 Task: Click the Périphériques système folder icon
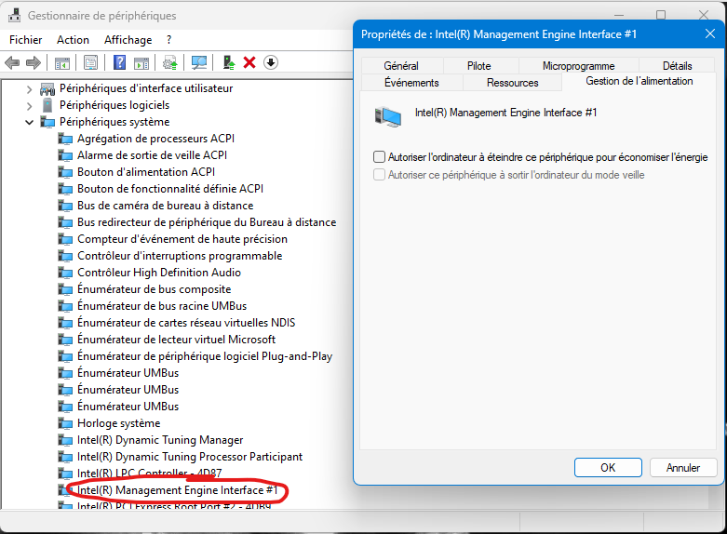coord(47,122)
